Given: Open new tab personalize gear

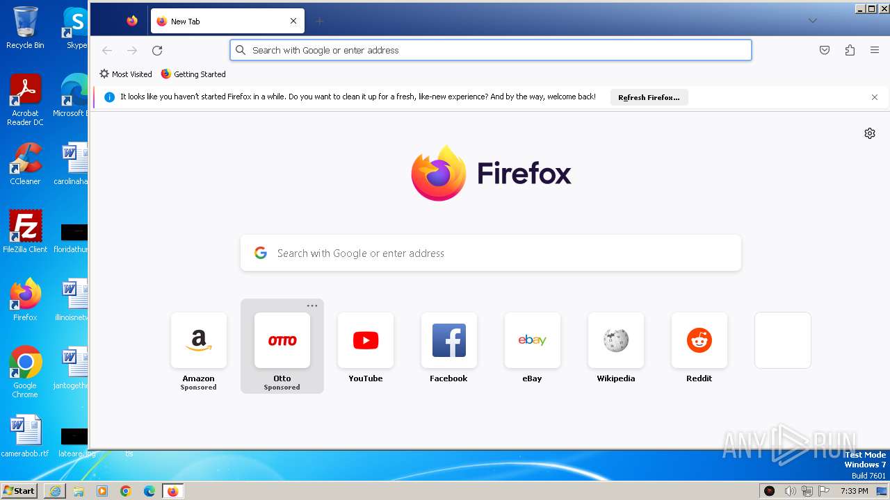Looking at the screenshot, I should pos(870,133).
